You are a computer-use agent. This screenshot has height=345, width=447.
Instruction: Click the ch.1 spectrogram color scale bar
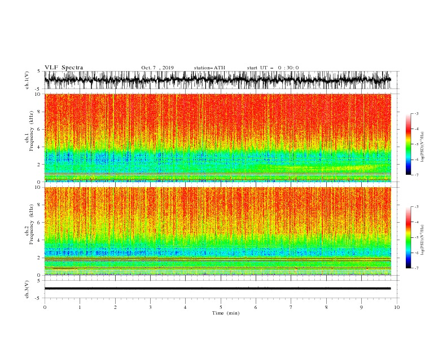pyautogui.click(x=408, y=144)
